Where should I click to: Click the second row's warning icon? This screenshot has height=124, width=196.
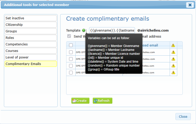173,59
